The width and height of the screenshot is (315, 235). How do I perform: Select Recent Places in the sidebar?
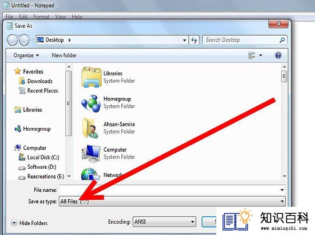(x=43, y=91)
